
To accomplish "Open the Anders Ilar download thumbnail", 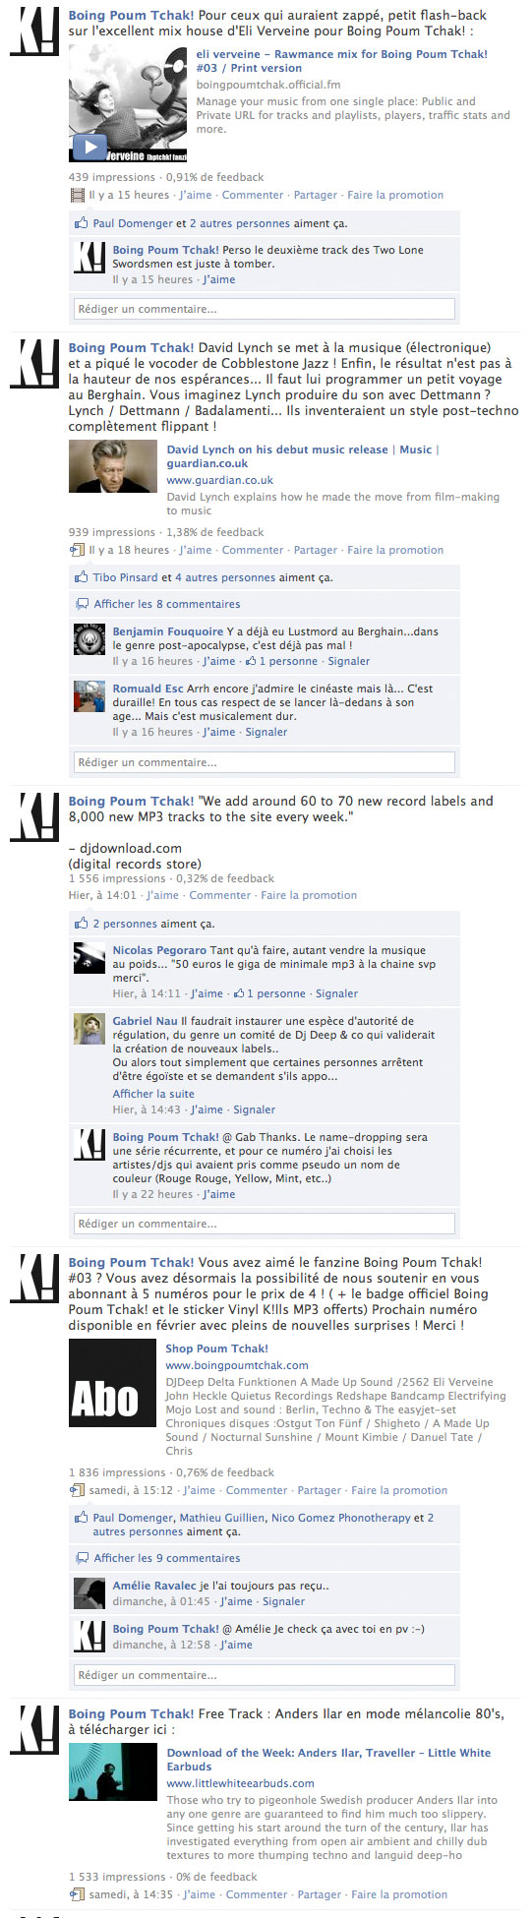I will (113, 1773).
